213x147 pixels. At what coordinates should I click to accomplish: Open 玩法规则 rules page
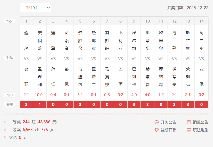click(x=201, y=130)
